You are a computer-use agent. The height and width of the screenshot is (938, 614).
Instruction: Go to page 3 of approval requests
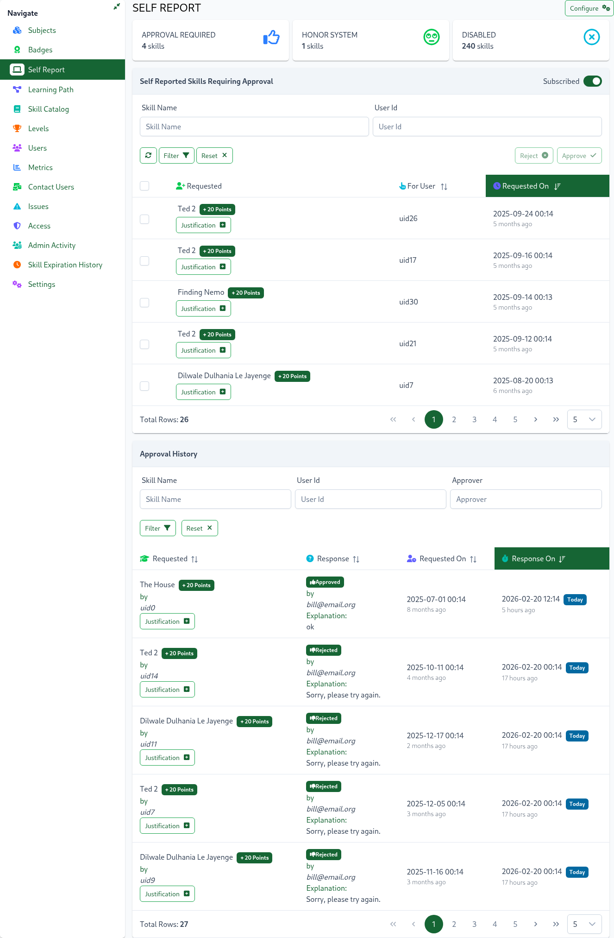click(x=474, y=419)
